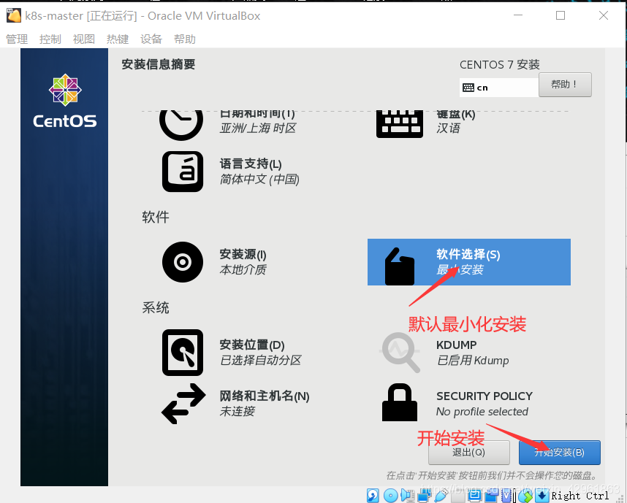The image size is (627, 503).
Task: Open the 帮助 menu
Action: (185, 39)
